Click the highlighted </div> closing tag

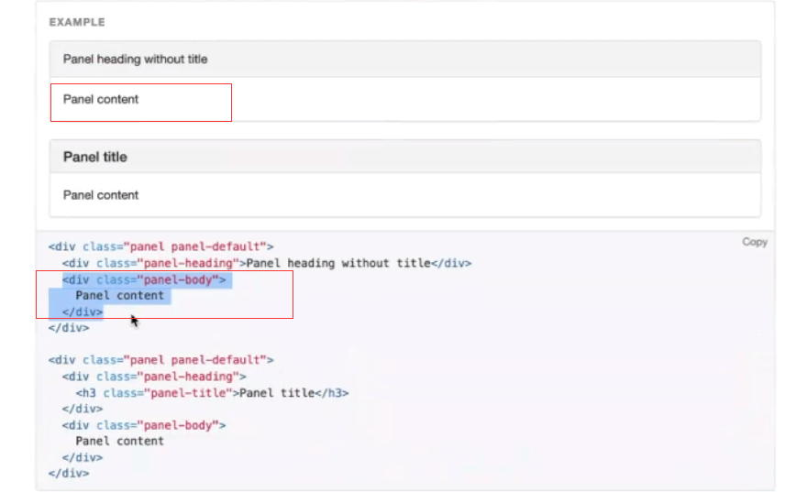pyautogui.click(x=83, y=312)
